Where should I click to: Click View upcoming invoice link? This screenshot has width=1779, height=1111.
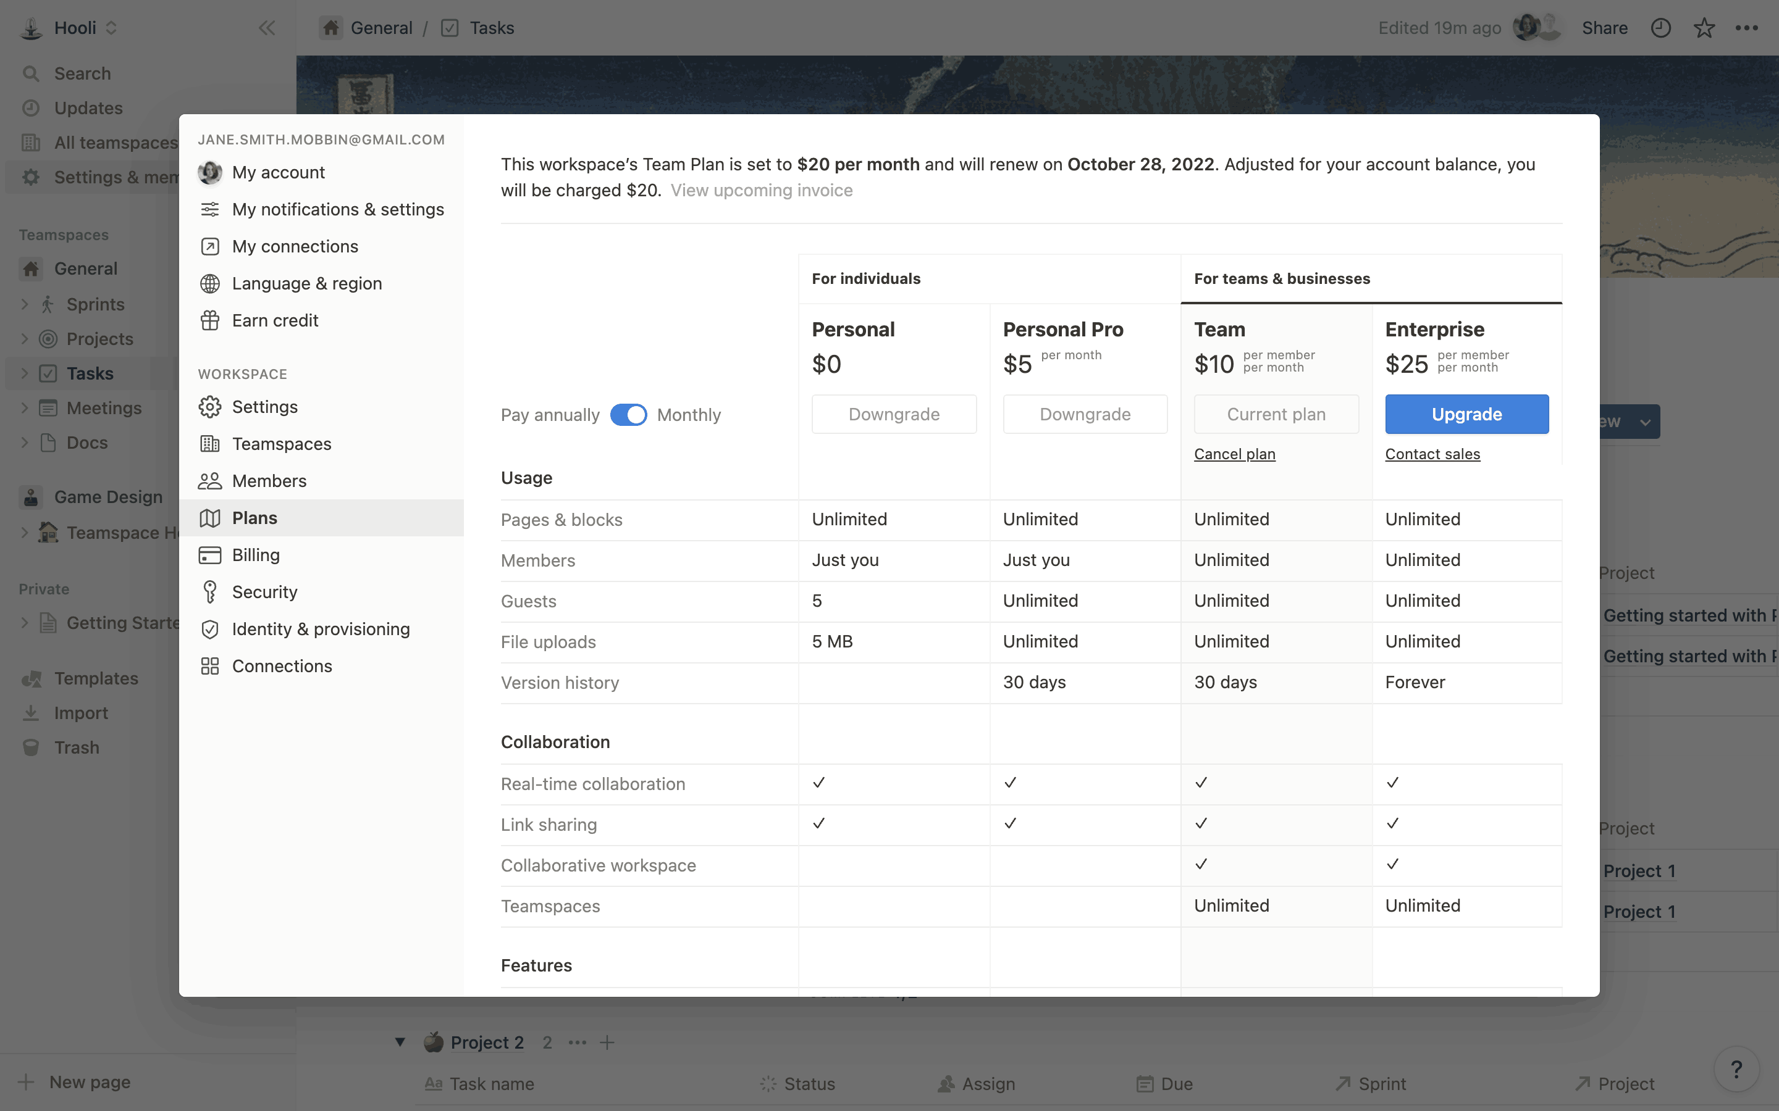pos(761,190)
